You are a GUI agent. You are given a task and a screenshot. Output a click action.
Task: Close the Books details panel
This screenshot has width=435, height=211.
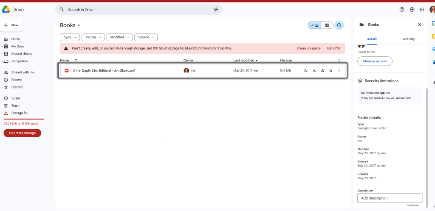(419, 25)
